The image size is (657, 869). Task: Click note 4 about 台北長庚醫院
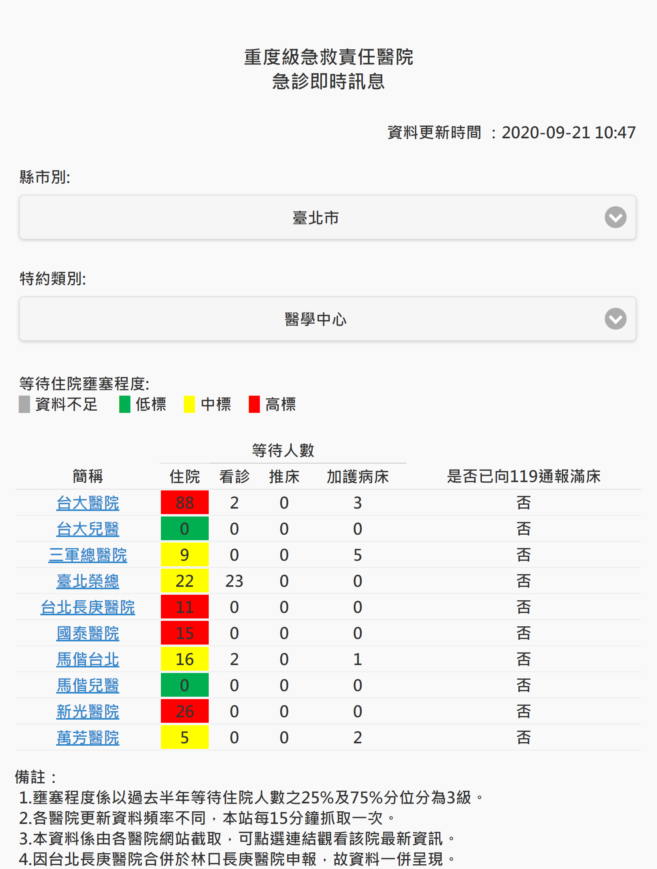pos(237,859)
